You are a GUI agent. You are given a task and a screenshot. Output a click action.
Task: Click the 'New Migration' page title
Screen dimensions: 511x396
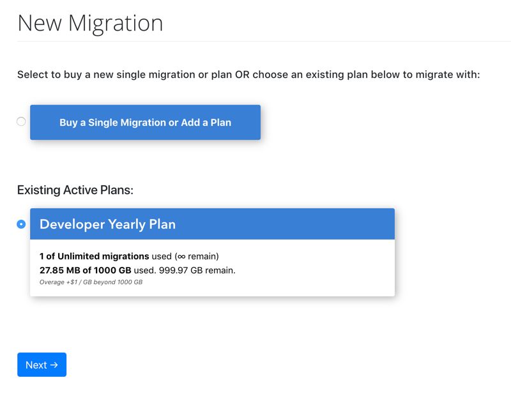click(90, 24)
